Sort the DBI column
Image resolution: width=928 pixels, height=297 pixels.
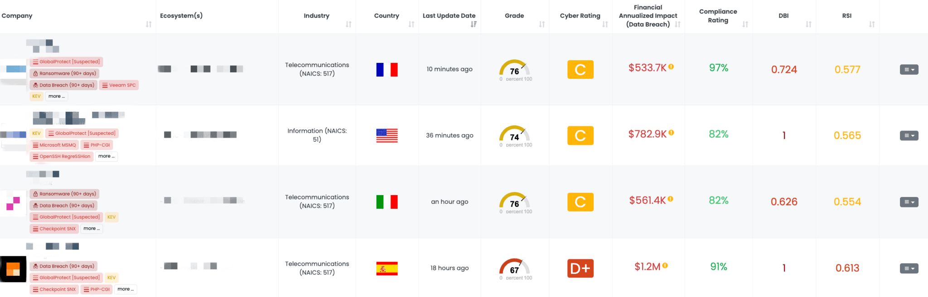808,24
